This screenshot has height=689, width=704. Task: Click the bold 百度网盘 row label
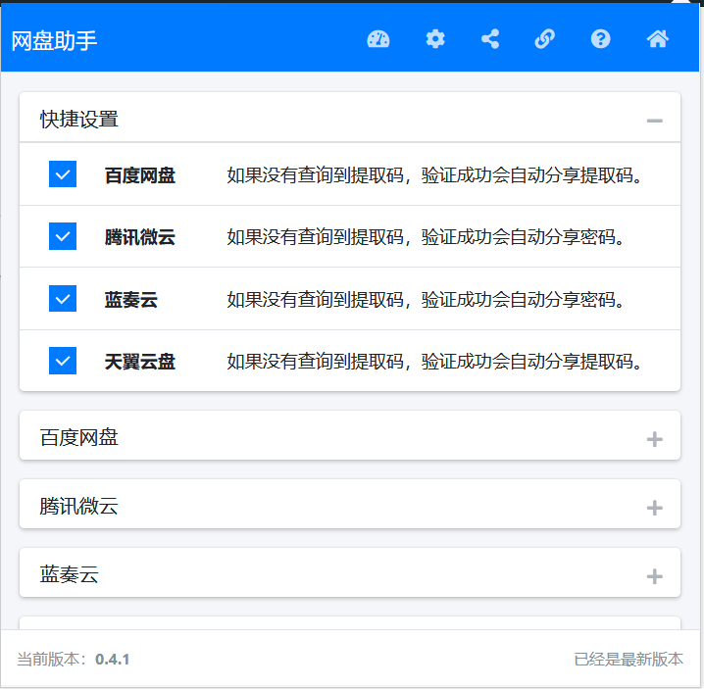coord(139,175)
